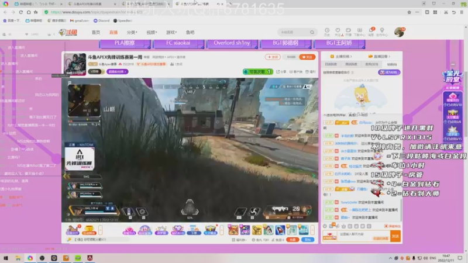Switch to the third ranking tab (贵宾)
Viewport: 468px width, 263px height.
coord(371,64)
